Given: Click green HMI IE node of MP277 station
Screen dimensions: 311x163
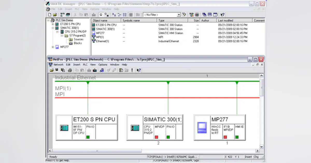Looking at the screenshot, I should pos(237,137).
